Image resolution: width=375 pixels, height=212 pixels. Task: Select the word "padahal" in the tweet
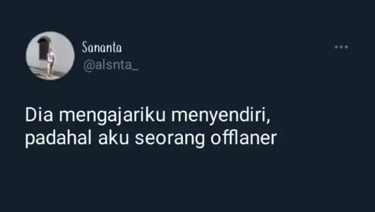click(58, 138)
